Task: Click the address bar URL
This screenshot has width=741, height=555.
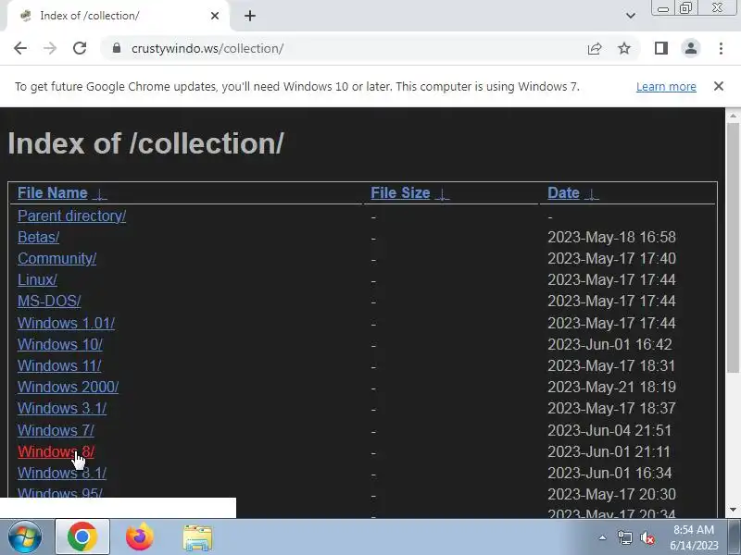Action: [207, 49]
